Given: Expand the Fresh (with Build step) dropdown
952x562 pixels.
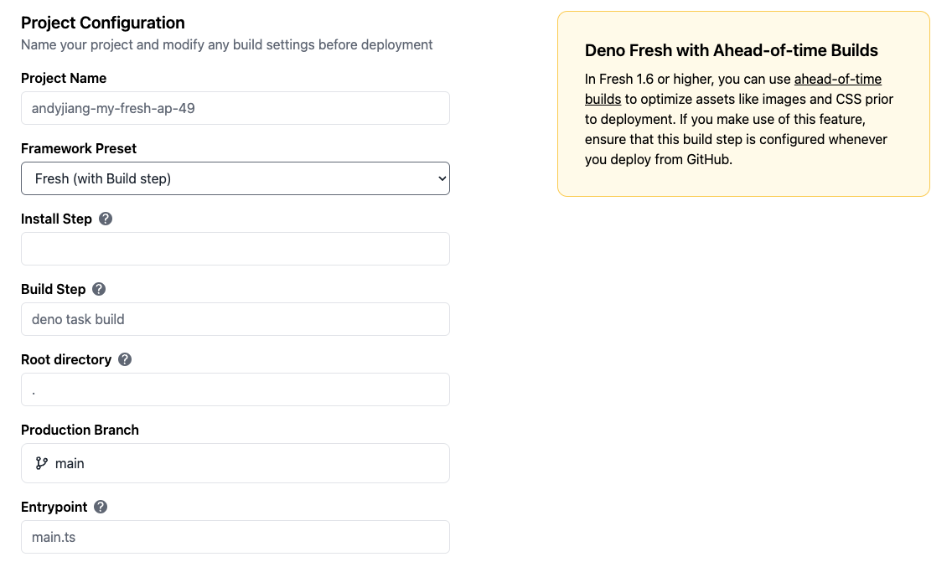Looking at the screenshot, I should (235, 178).
